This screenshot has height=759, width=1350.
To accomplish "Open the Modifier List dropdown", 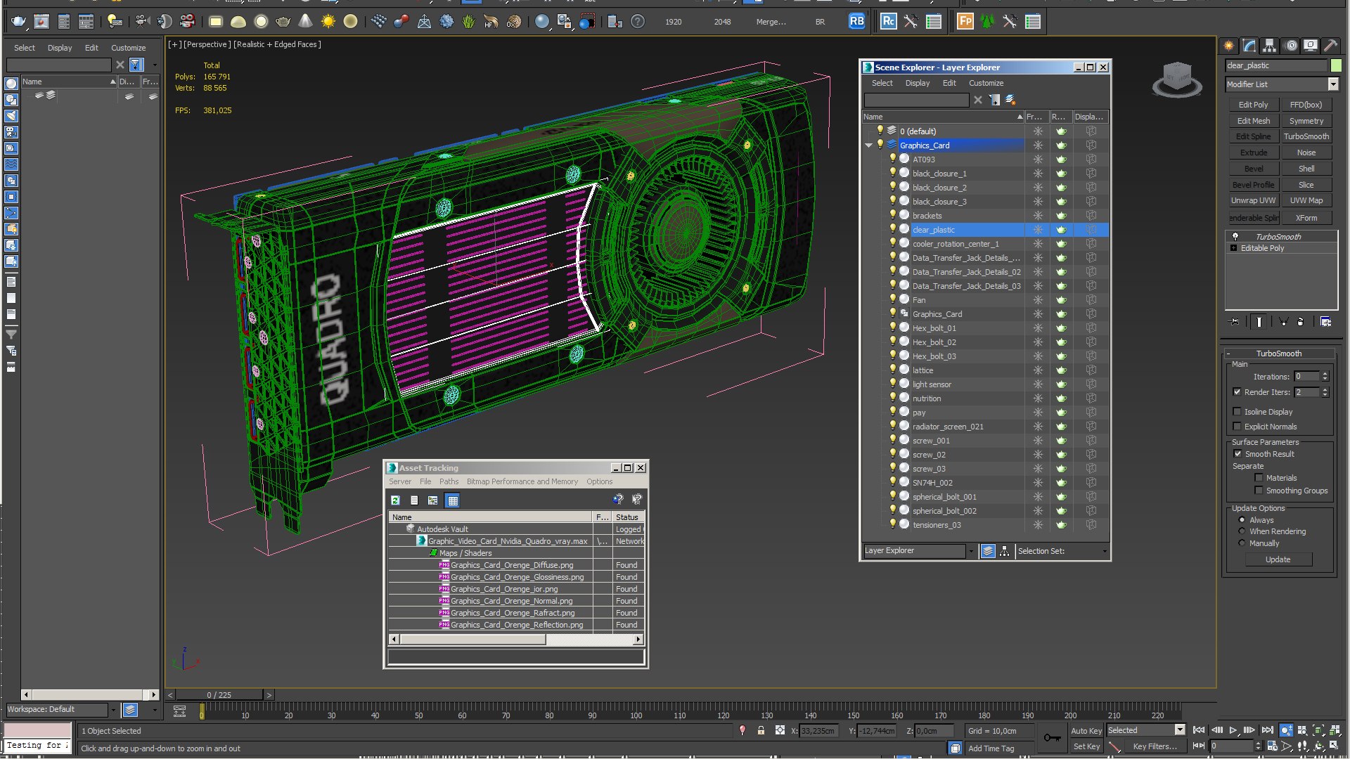I will coord(1332,84).
